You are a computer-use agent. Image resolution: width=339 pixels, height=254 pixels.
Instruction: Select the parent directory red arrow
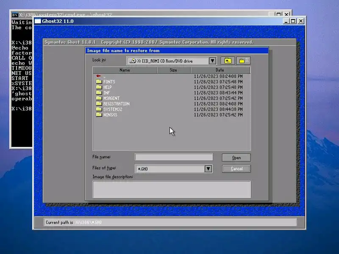coord(98,76)
